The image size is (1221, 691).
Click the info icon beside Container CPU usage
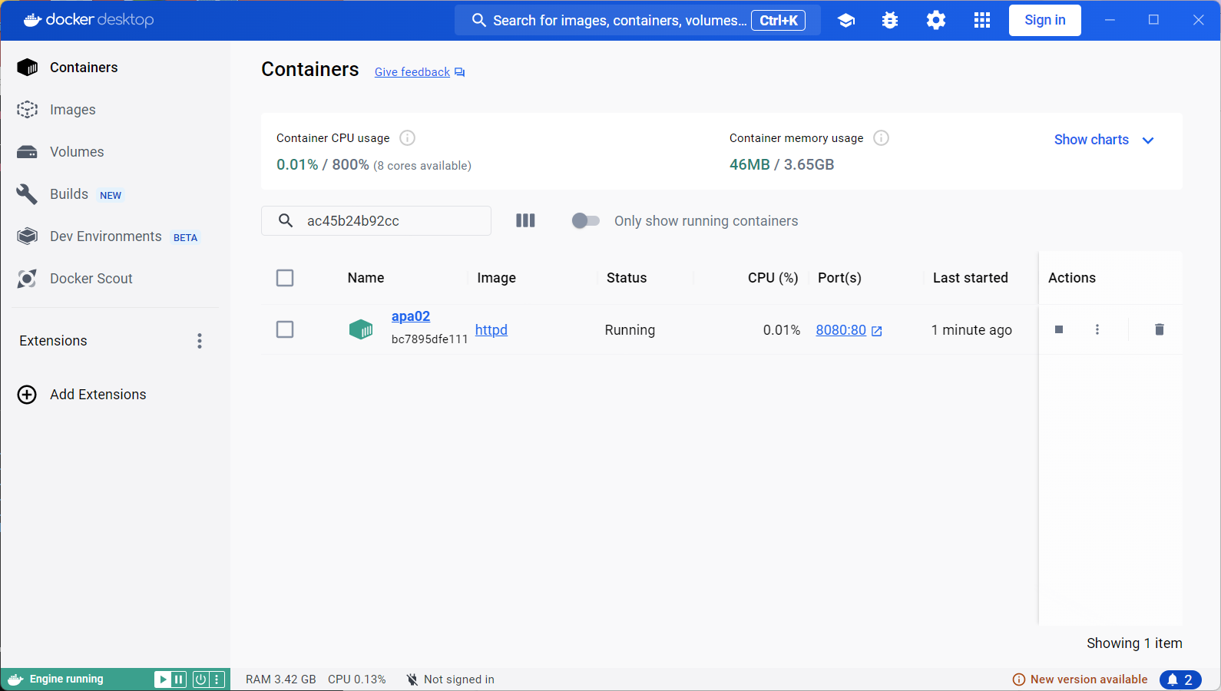(408, 138)
